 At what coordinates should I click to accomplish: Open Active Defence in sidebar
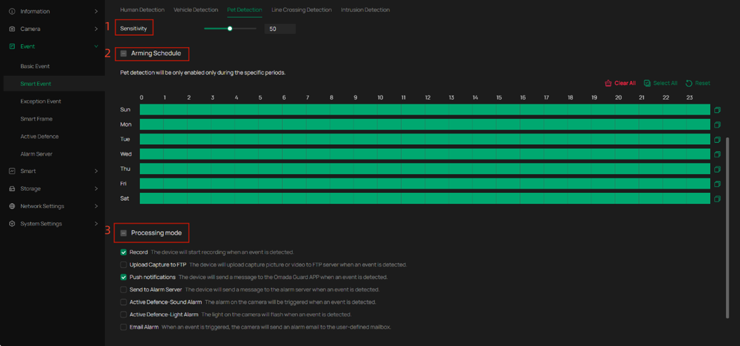(x=39, y=137)
